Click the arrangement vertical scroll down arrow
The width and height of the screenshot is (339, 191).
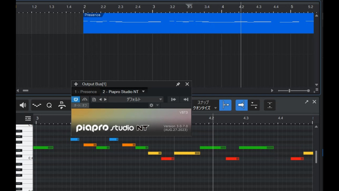tap(316, 85)
